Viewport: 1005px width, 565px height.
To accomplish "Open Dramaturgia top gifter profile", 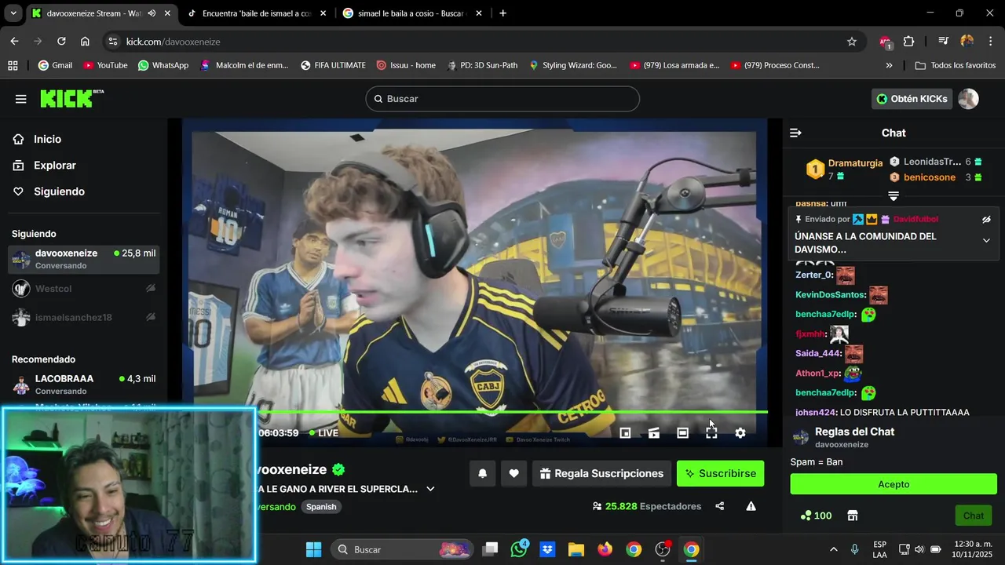I will tap(855, 163).
